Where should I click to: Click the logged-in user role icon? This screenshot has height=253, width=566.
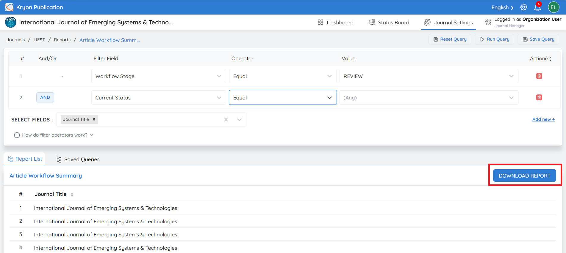point(488,22)
